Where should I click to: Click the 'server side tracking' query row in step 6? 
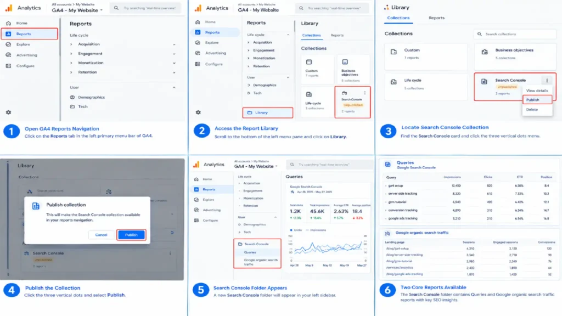coord(469,194)
